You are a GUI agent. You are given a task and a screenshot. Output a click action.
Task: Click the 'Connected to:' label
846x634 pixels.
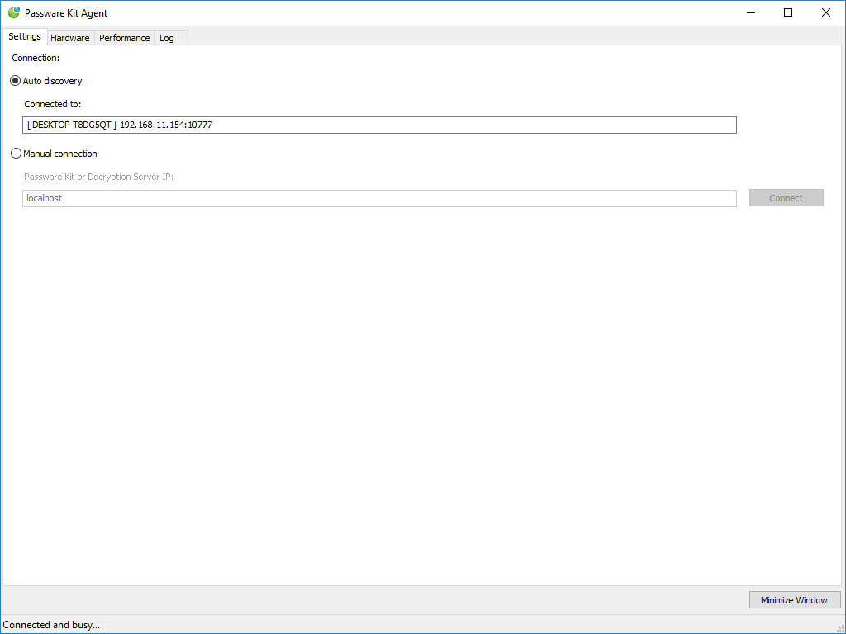52,104
